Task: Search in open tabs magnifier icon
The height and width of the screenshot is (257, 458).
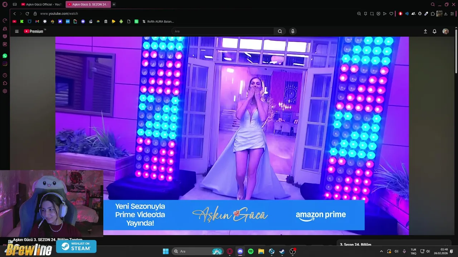Action: click(433, 4)
